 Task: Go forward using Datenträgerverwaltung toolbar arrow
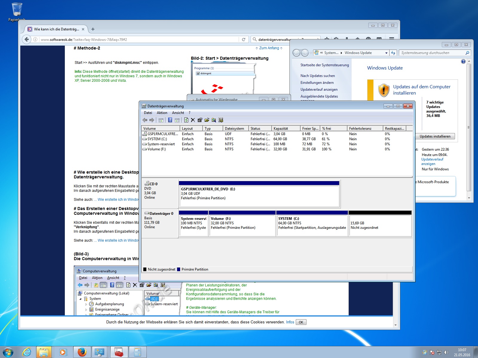point(152,120)
